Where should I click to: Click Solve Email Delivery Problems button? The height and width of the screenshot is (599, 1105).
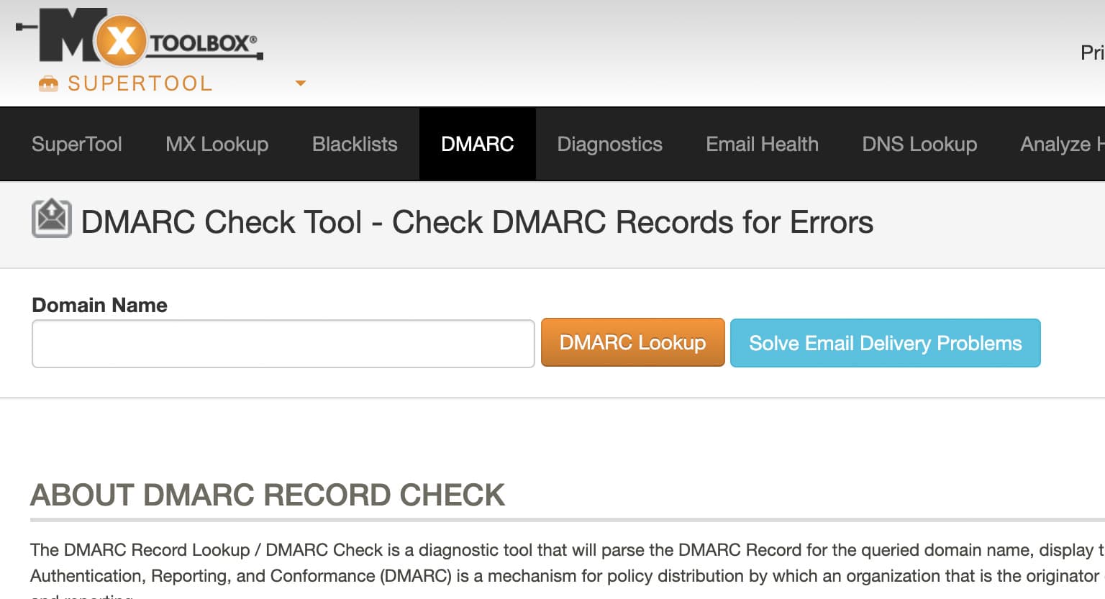(885, 343)
